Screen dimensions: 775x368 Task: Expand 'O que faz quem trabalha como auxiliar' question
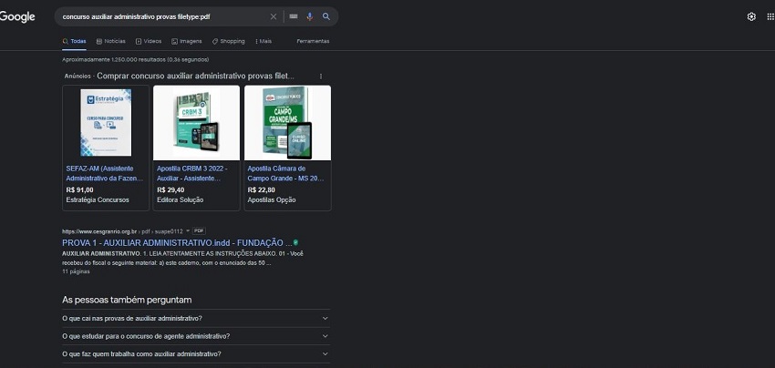325,353
